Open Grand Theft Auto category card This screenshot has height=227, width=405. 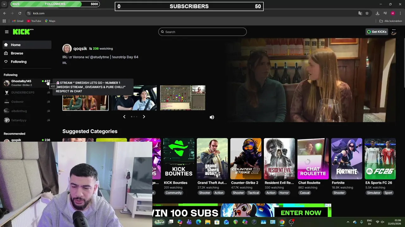212,159
